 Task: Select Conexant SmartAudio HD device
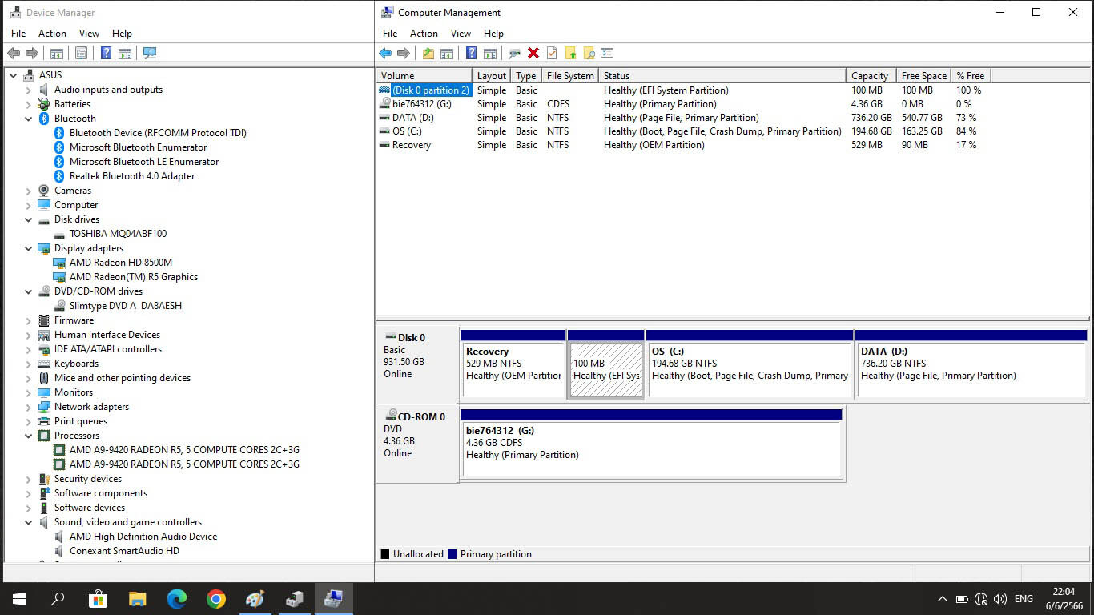(x=124, y=551)
